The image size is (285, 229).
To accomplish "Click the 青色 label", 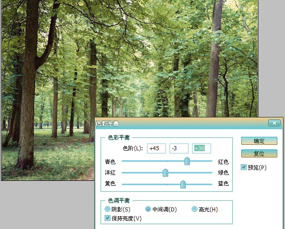I will [110, 162].
